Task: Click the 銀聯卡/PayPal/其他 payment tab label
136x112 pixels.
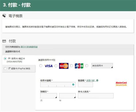Action: pyautogui.click(x=21, y=69)
